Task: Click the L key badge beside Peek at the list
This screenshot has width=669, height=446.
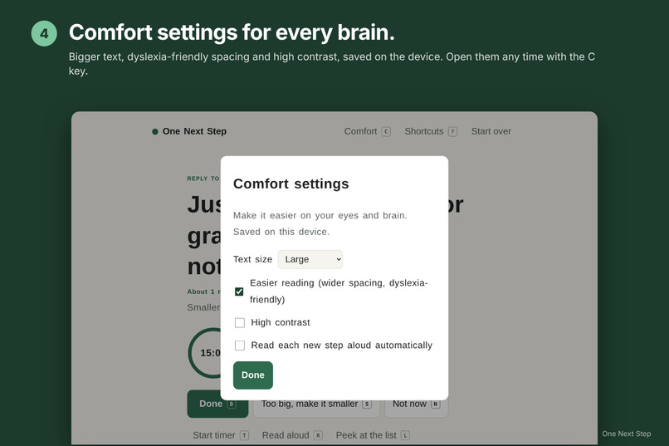Action: coord(406,435)
